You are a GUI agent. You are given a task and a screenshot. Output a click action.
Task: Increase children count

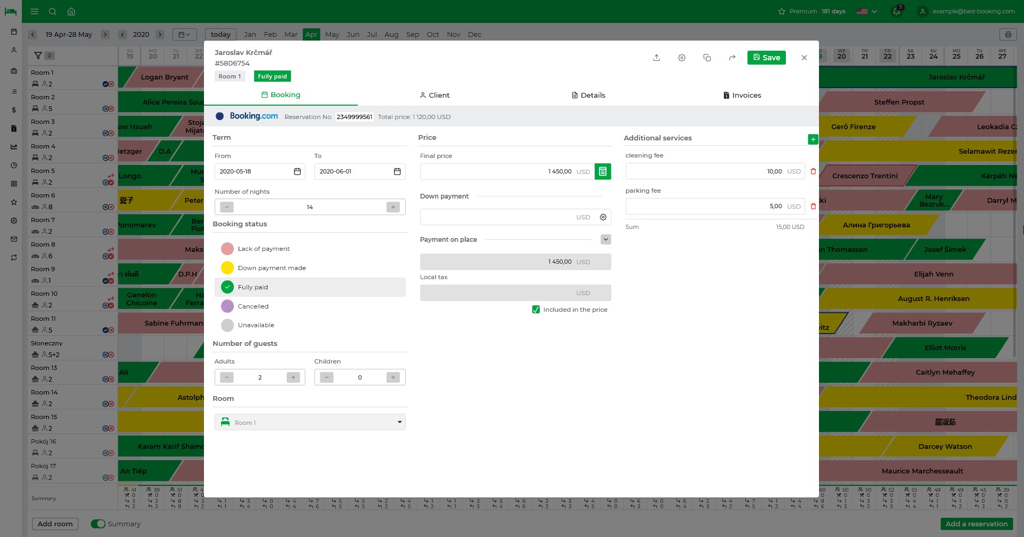393,377
